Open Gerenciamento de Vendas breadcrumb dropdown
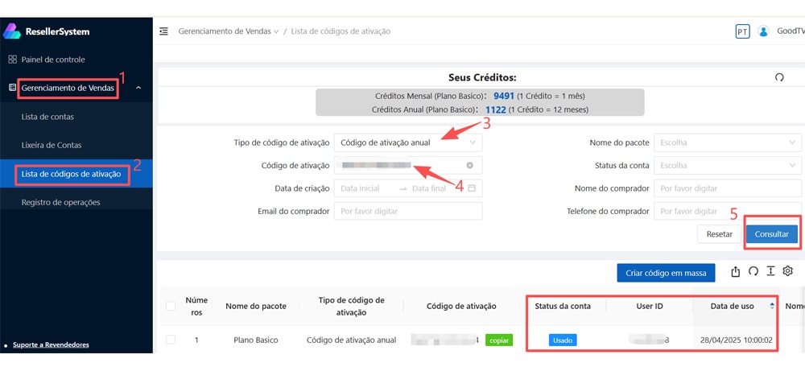Screen dimensions: 805x367 (x=229, y=31)
